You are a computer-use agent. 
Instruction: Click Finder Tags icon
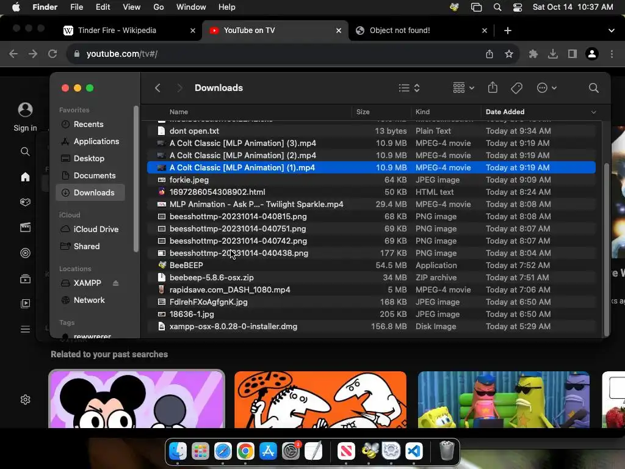(516, 88)
